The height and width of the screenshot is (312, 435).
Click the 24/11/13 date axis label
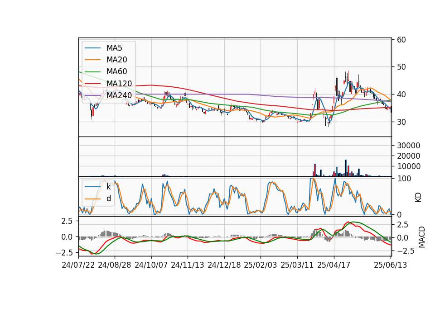[x=188, y=265]
